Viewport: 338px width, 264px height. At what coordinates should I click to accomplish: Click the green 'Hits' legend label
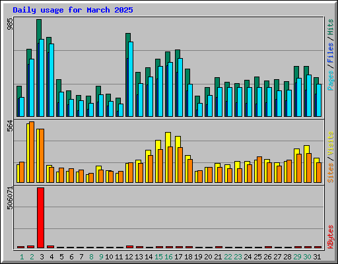(x=331, y=27)
